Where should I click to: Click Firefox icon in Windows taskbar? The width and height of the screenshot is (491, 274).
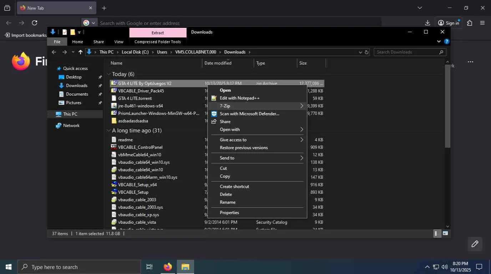coord(168,267)
